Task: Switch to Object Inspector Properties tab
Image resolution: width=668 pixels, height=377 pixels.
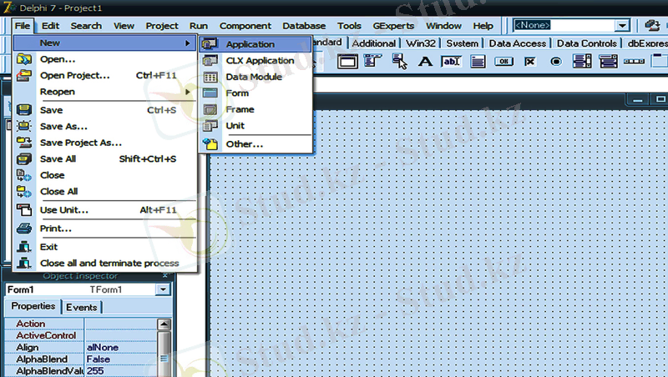Action: [33, 306]
